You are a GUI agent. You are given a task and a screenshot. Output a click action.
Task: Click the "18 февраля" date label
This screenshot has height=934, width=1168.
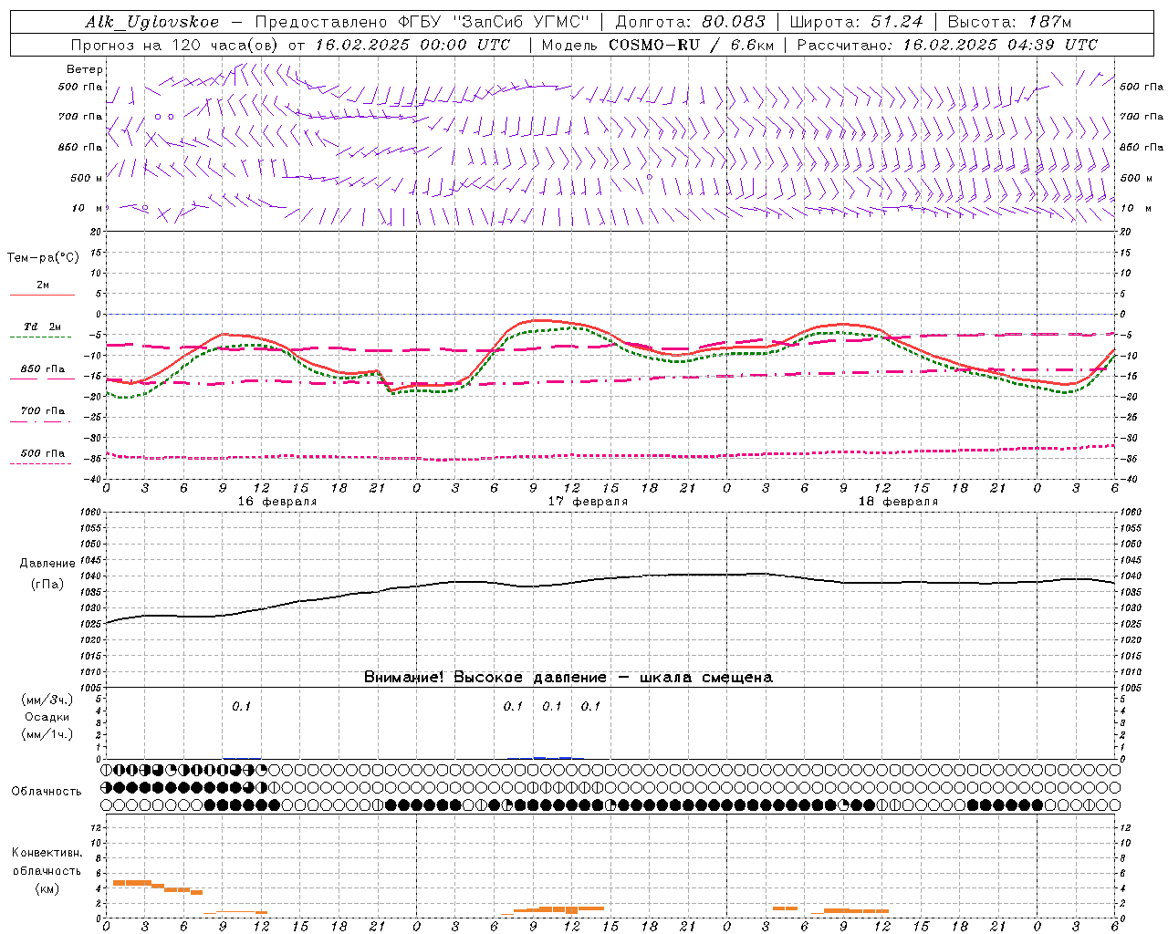click(898, 502)
